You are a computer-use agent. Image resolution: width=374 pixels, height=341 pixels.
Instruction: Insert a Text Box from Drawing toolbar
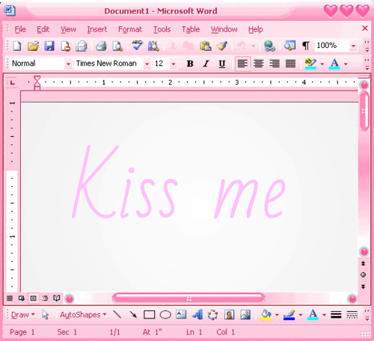(x=181, y=315)
